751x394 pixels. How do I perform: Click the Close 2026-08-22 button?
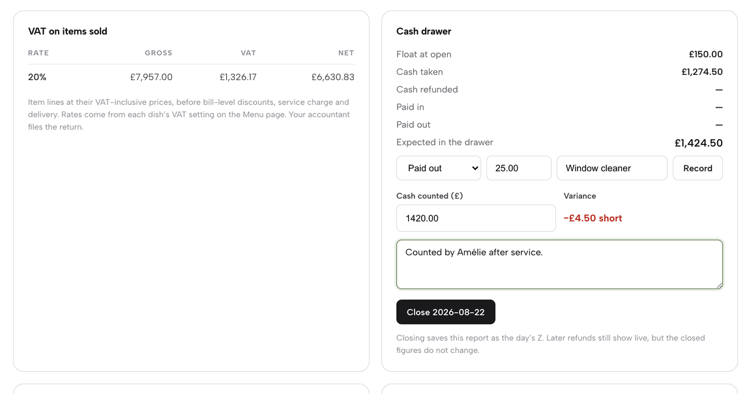[445, 312]
